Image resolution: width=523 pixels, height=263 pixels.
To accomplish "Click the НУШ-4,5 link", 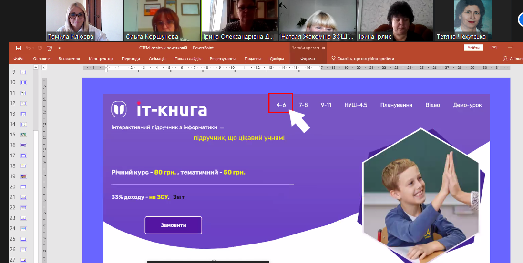I will [356, 105].
